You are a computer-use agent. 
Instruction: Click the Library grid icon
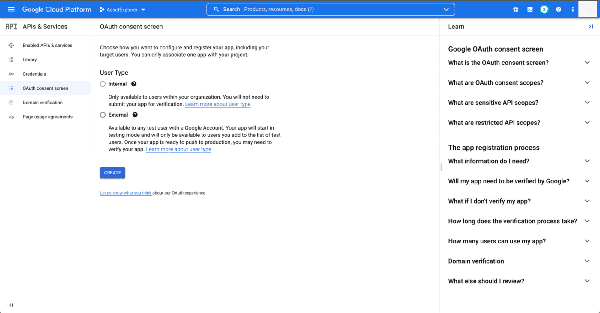point(11,60)
